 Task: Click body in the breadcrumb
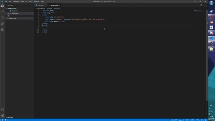click(58, 8)
